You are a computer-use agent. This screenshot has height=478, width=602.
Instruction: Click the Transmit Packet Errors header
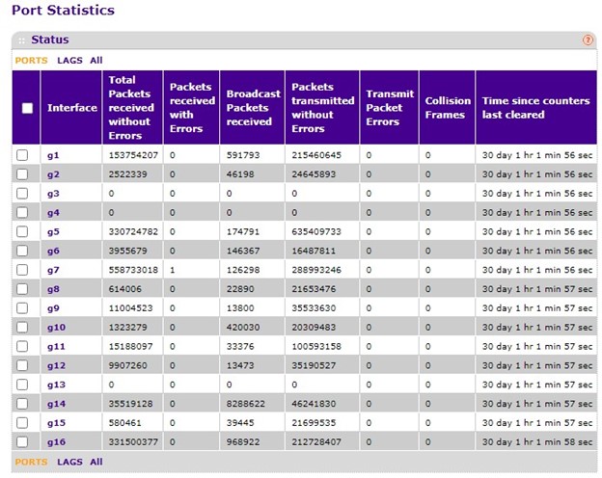(x=390, y=108)
